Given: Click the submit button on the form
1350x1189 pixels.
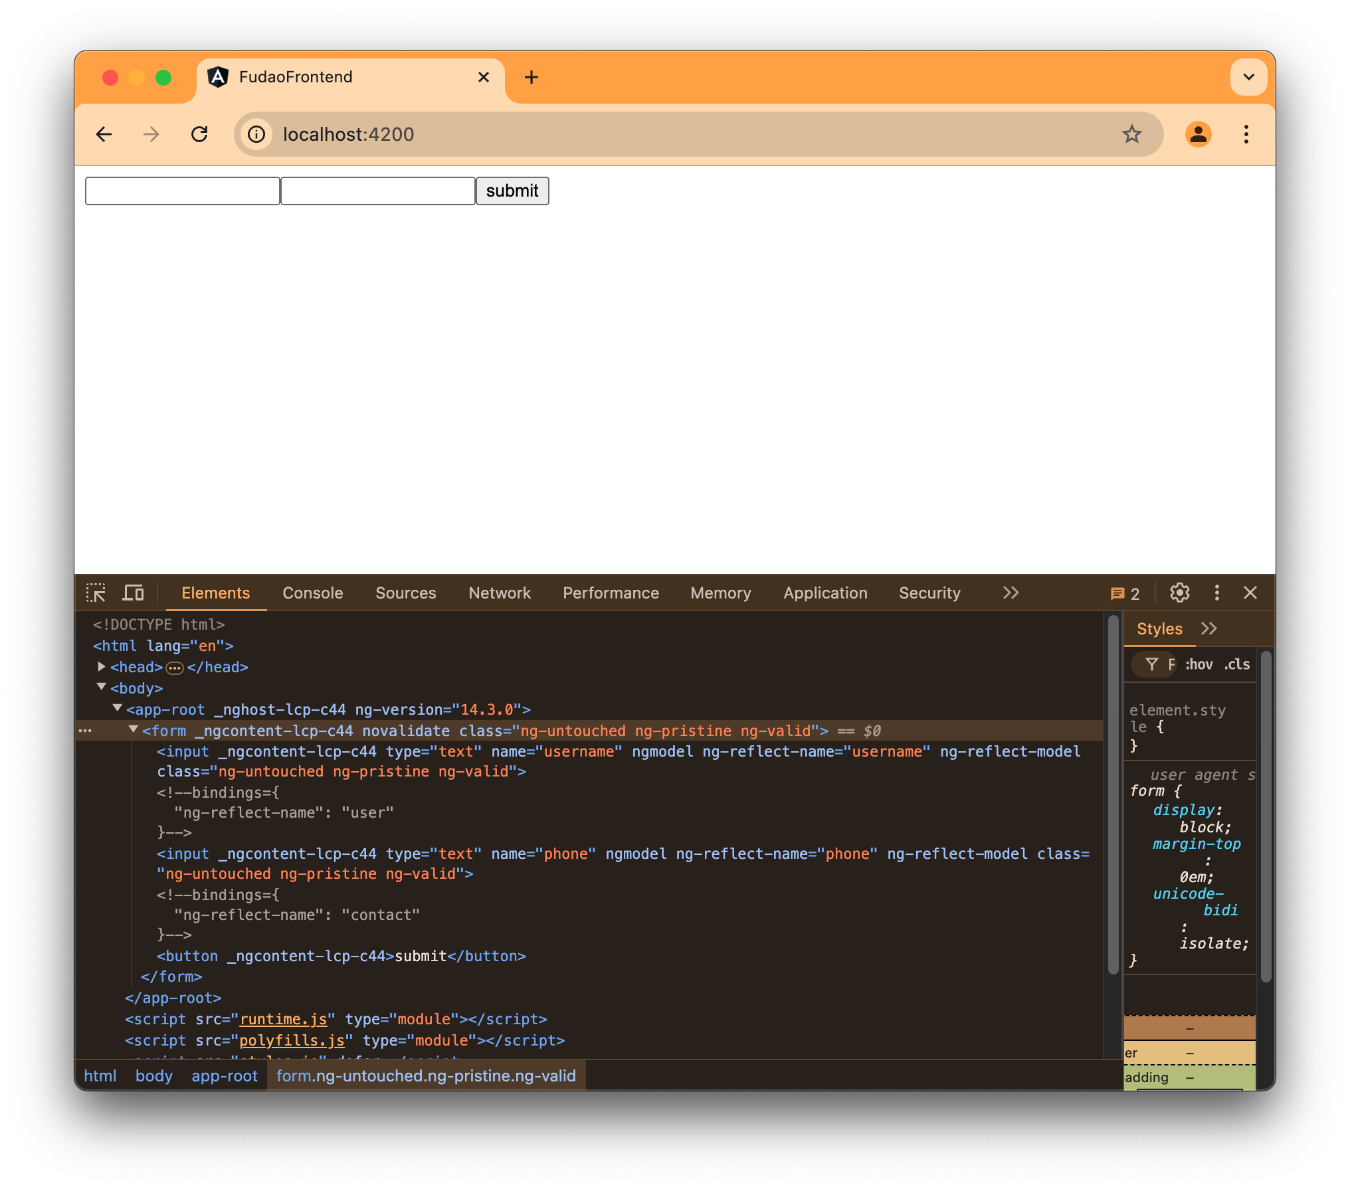Looking at the screenshot, I should (512, 191).
